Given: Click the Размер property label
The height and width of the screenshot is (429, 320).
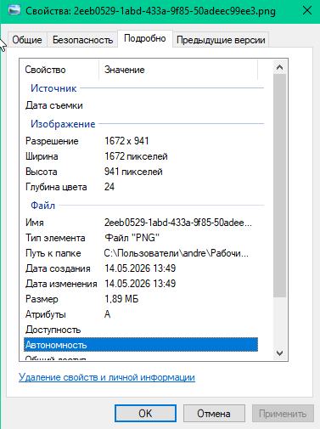Looking at the screenshot, I should (42, 299).
